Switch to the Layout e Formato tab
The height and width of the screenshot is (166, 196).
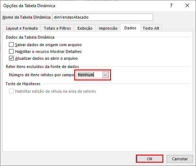coord(22,28)
